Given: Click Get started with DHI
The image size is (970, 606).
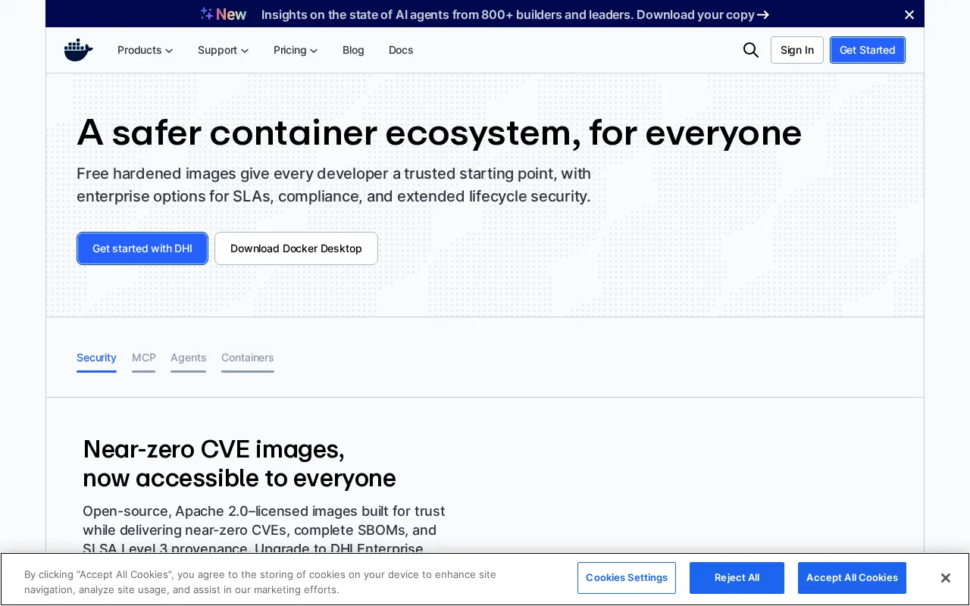Looking at the screenshot, I should pos(142,248).
